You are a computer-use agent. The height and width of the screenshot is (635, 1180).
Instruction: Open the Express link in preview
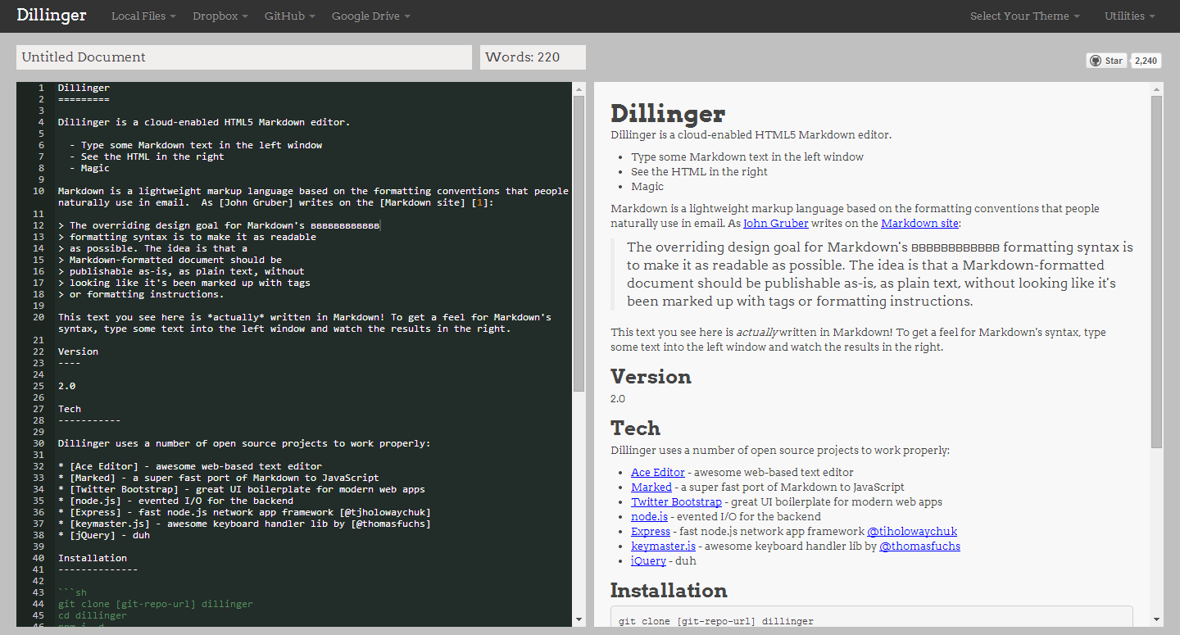click(651, 531)
